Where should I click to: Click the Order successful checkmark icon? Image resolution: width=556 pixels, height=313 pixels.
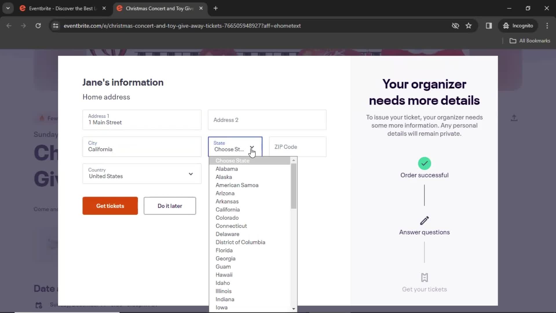pos(424,163)
